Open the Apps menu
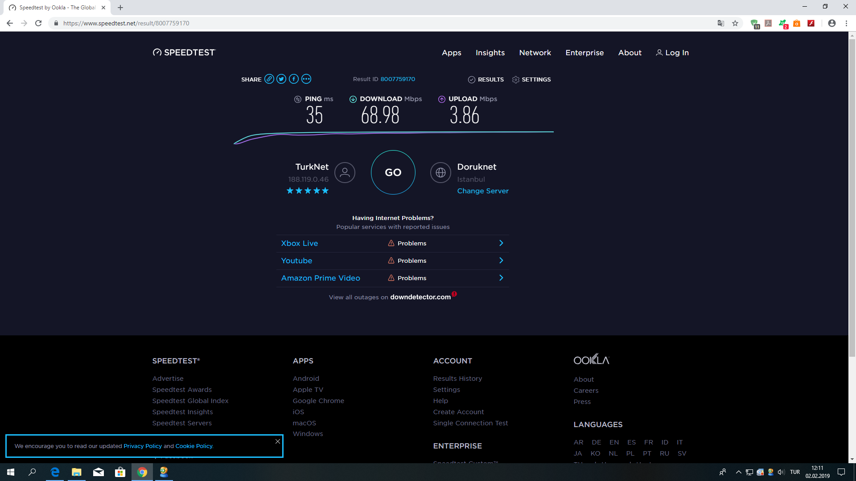 click(451, 53)
